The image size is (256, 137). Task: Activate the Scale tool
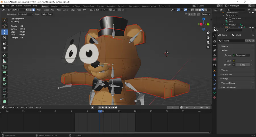click(5, 43)
